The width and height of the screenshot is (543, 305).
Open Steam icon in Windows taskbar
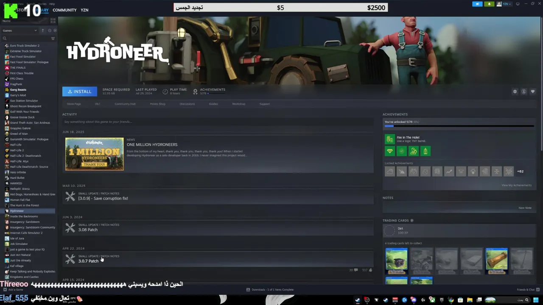tap(358, 300)
